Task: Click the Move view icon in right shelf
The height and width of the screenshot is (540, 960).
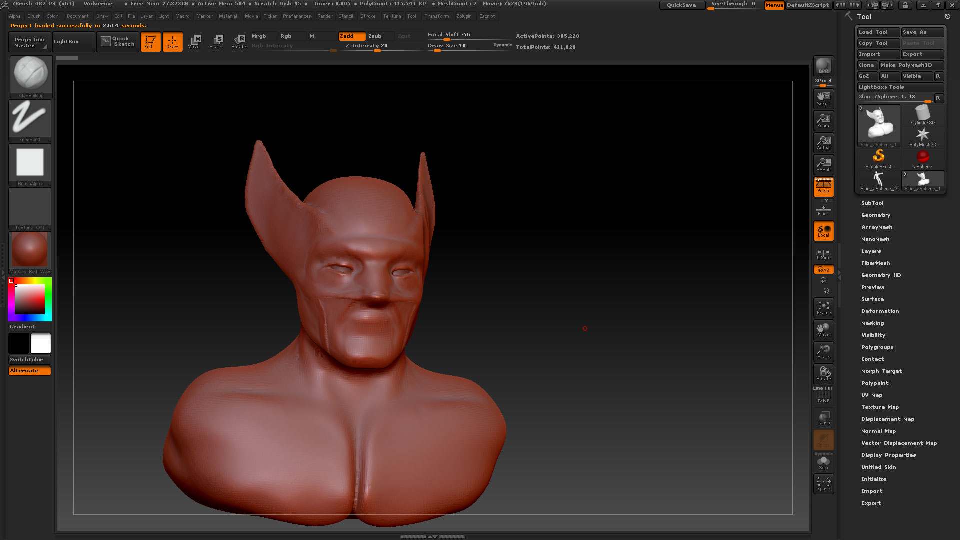Action: tap(823, 329)
